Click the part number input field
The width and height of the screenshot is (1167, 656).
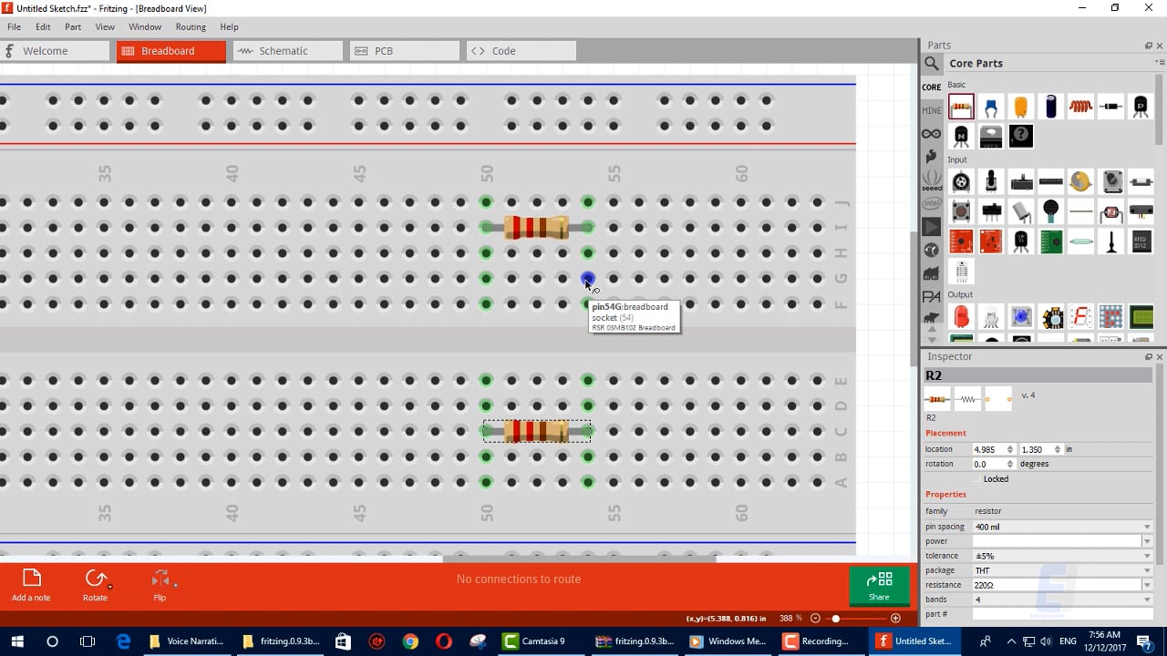(1062, 614)
